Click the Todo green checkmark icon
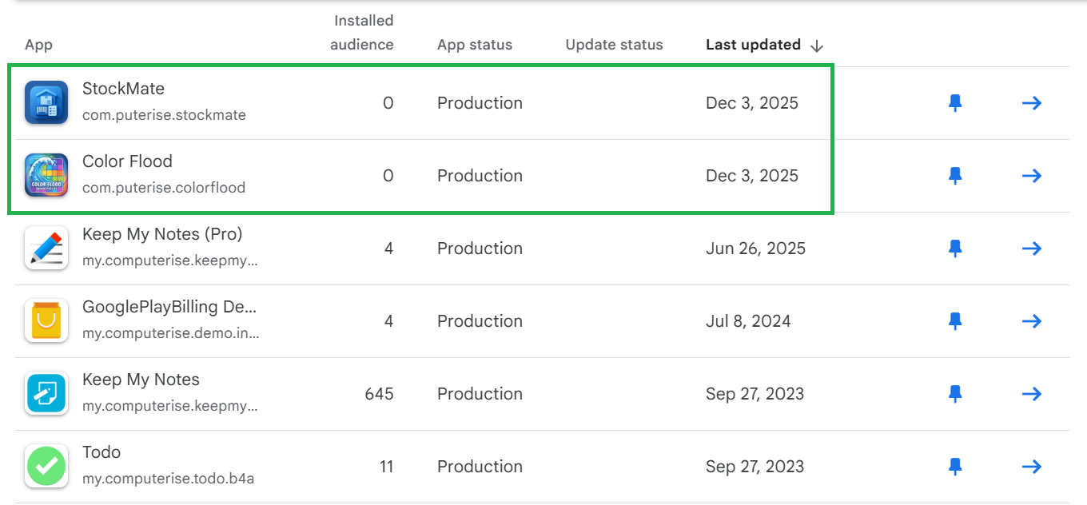1087x505 pixels. [x=46, y=467]
